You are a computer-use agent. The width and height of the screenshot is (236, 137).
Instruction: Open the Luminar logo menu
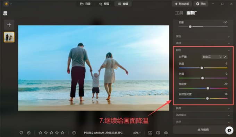point(6,4)
